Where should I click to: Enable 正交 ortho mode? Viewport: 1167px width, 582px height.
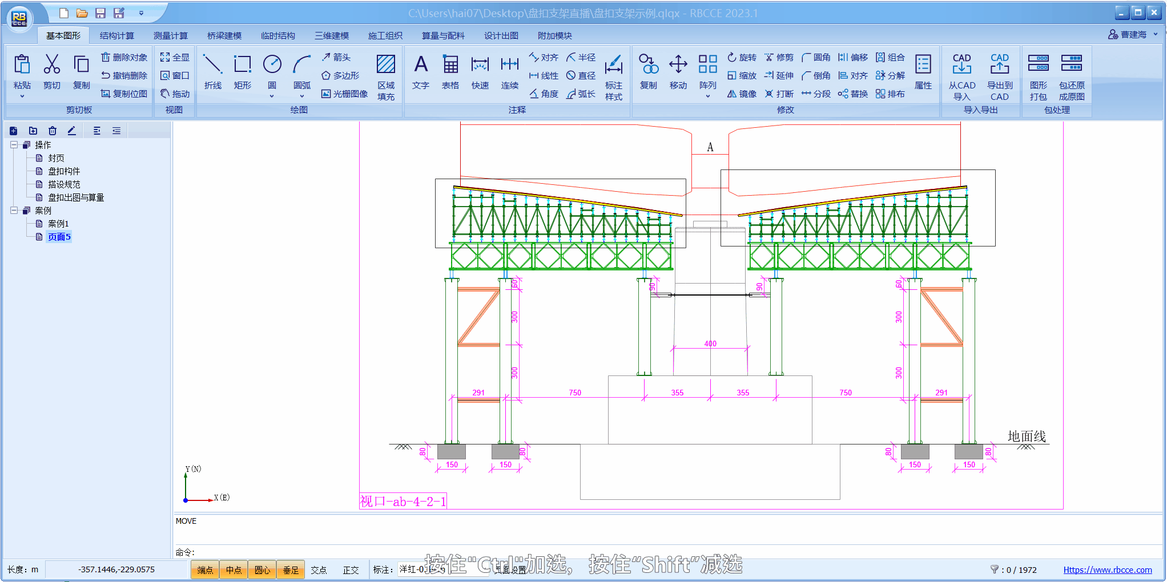pyautogui.click(x=351, y=569)
